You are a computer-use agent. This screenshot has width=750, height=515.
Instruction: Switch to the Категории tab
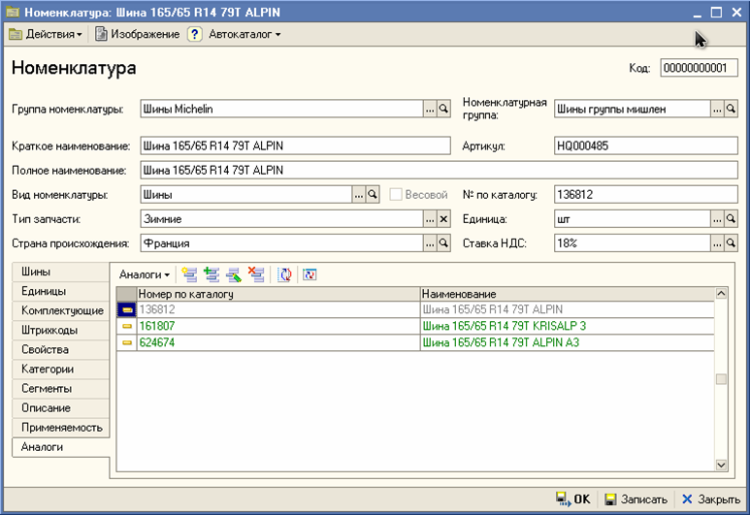pos(61,370)
